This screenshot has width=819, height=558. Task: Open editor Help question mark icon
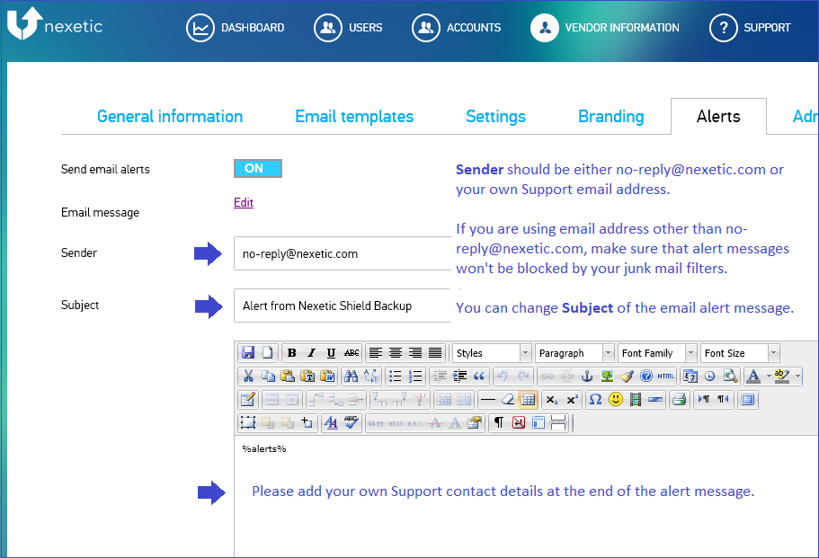[646, 376]
